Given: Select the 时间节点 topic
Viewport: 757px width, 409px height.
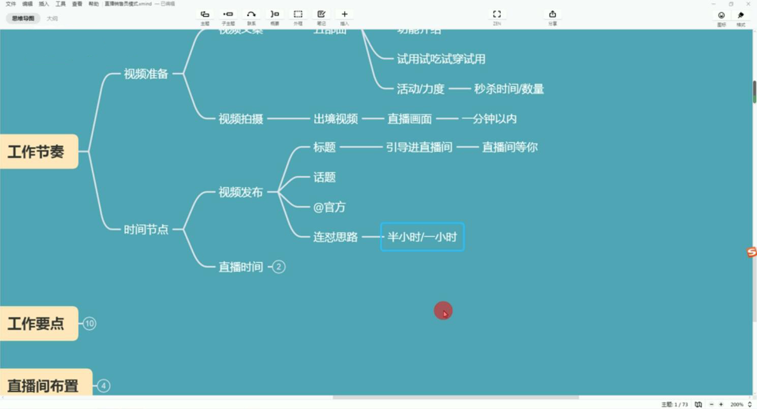Looking at the screenshot, I should click(x=146, y=229).
